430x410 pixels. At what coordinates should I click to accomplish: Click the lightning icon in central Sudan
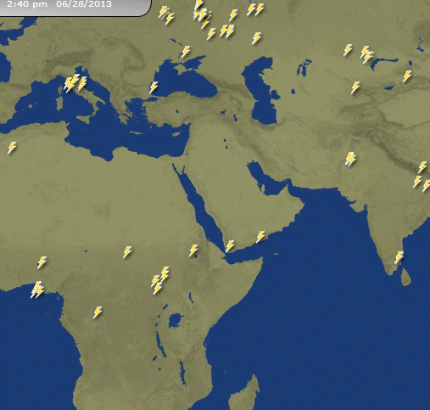[x=127, y=252]
